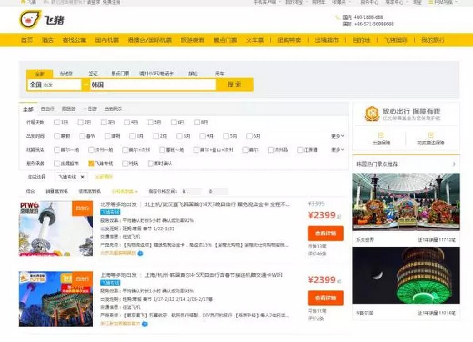Open the 乐天世界 attraction thumbnail

tap(406, 202)
